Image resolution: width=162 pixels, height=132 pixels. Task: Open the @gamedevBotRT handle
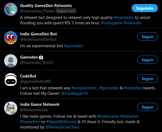pos(35,82)
